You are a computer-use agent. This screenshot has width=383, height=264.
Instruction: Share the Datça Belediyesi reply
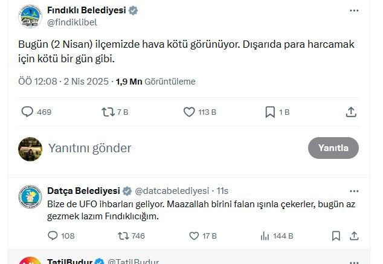pos(354,236)
